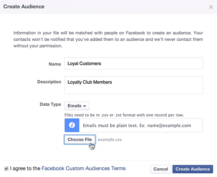Screen dimensions: 217x177
Task: Select the example.csv file name text
Action: coord(110,140)
